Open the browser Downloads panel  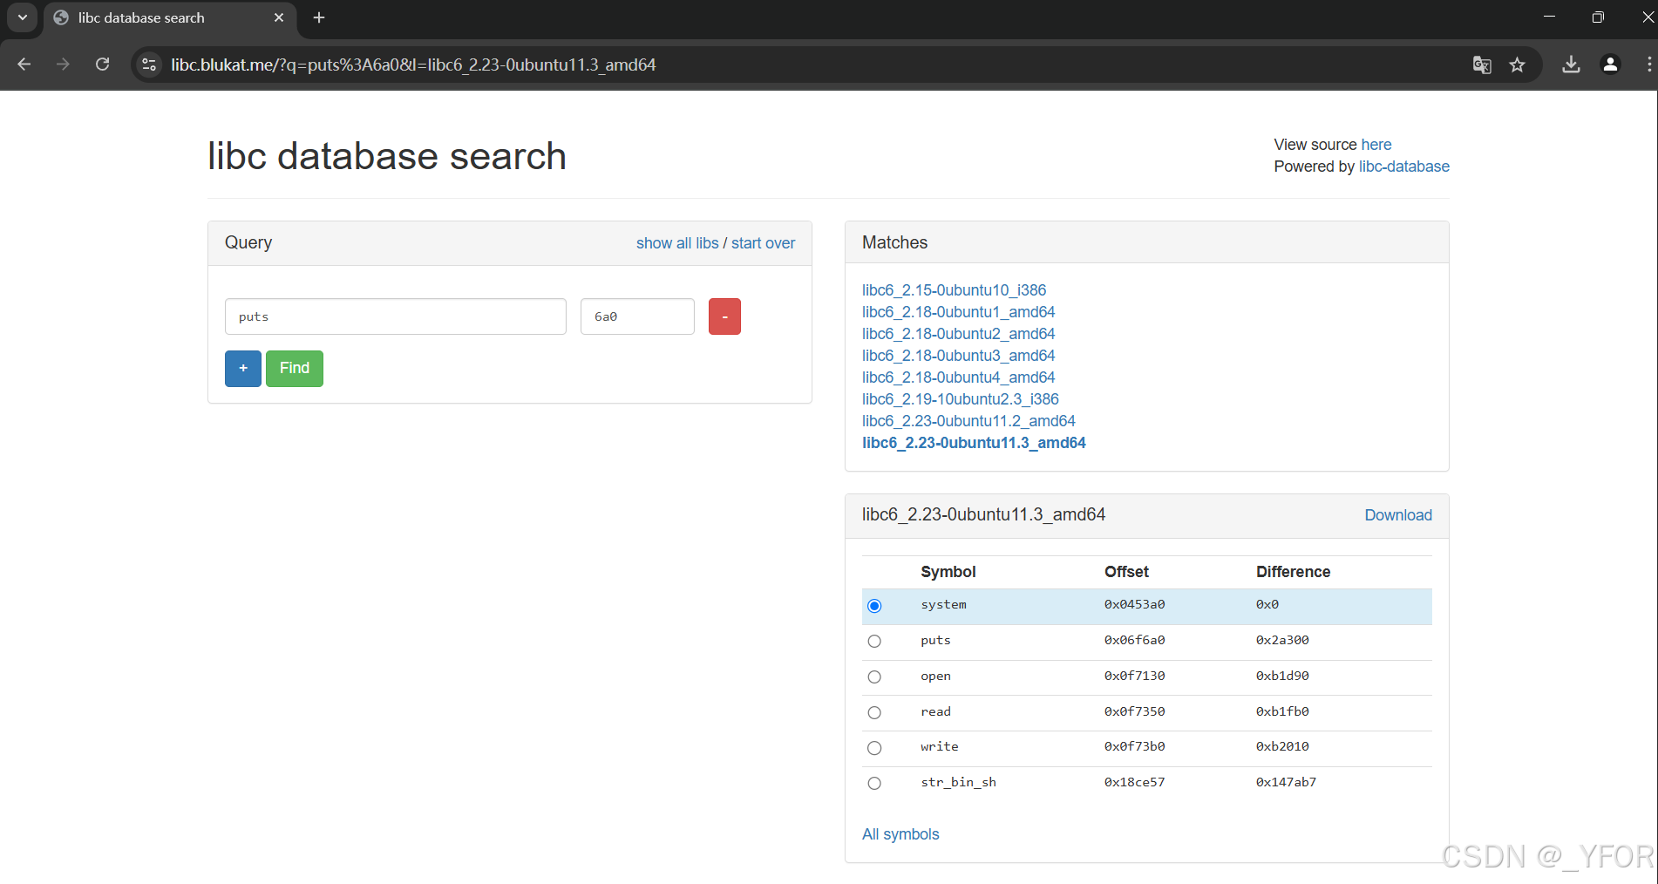pos(1571,65)
